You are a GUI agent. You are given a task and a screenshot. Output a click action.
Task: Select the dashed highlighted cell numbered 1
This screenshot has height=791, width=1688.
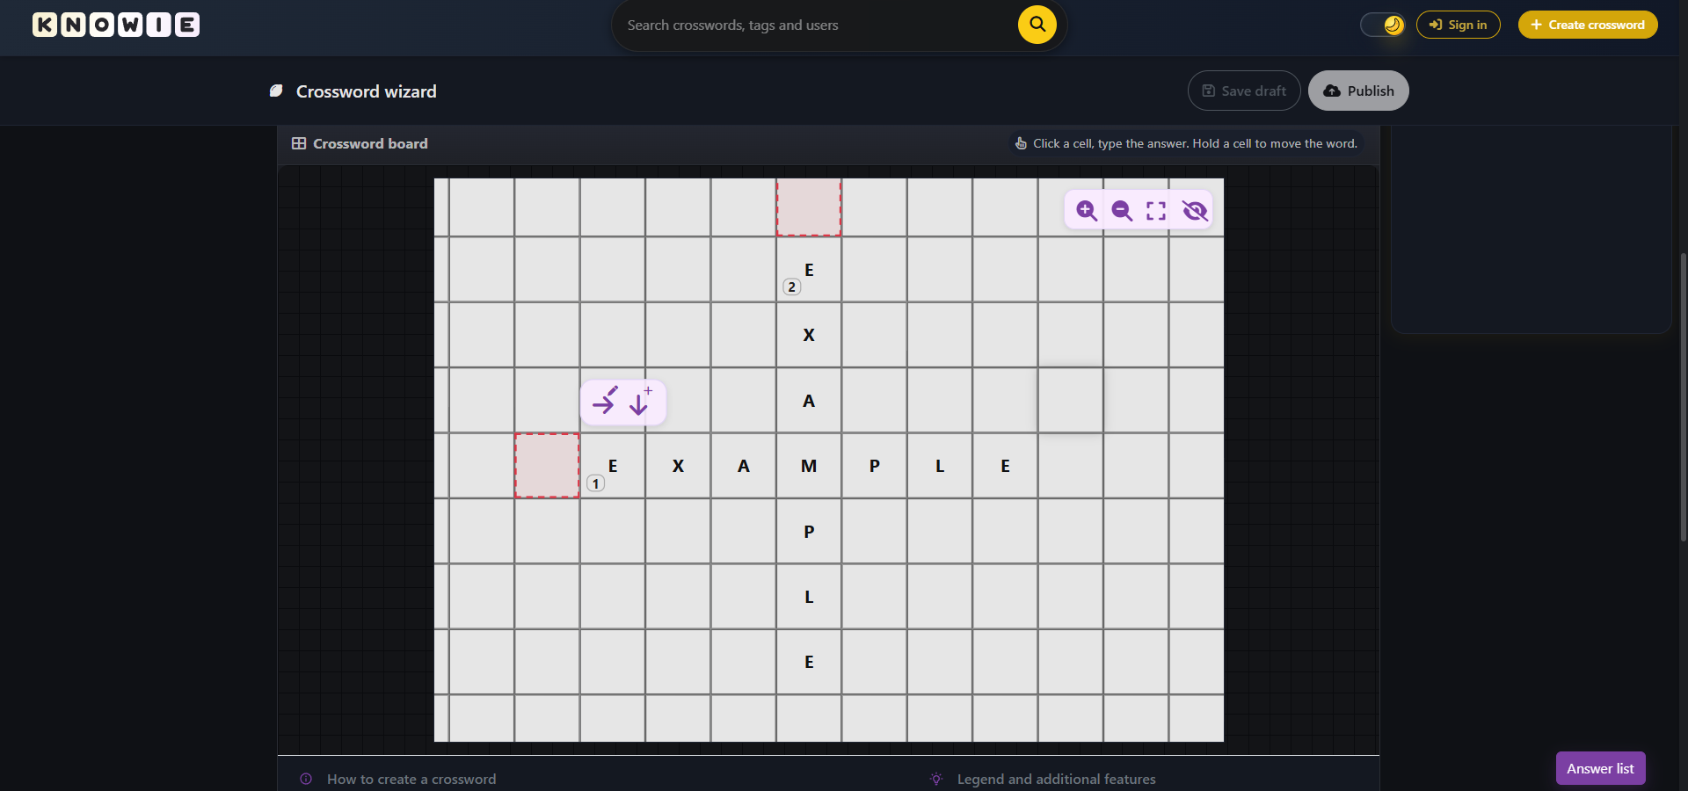[x=546, y=466]
